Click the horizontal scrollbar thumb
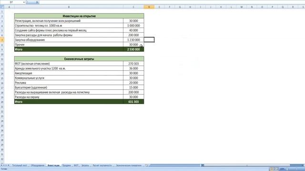 point(247,165)
